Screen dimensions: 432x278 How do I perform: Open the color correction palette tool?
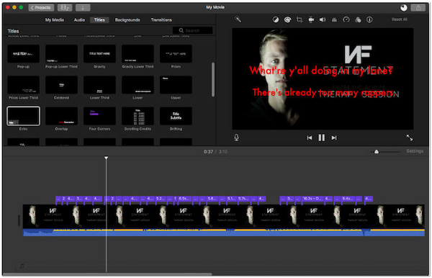coord(287,19)
